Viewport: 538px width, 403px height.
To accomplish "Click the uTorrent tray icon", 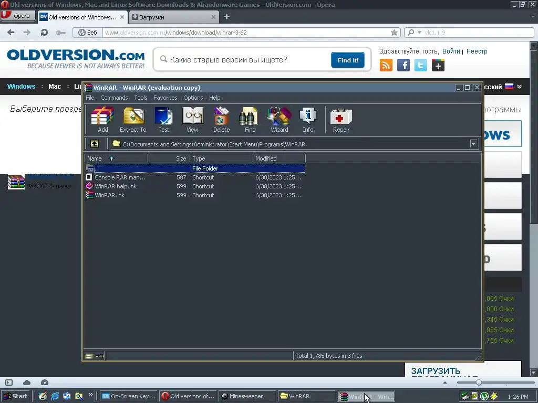I will 484,396.
